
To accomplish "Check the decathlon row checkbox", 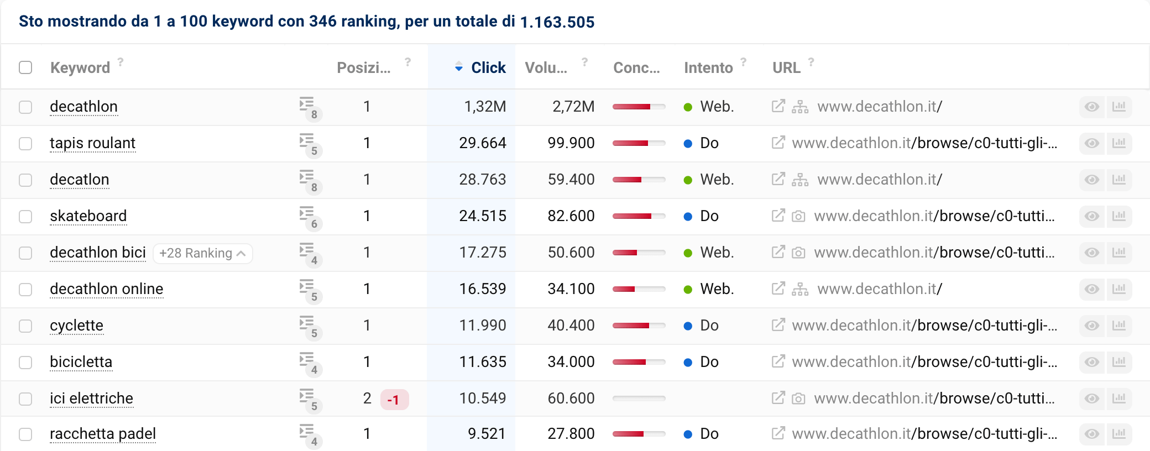I will (x=25, y=107).
